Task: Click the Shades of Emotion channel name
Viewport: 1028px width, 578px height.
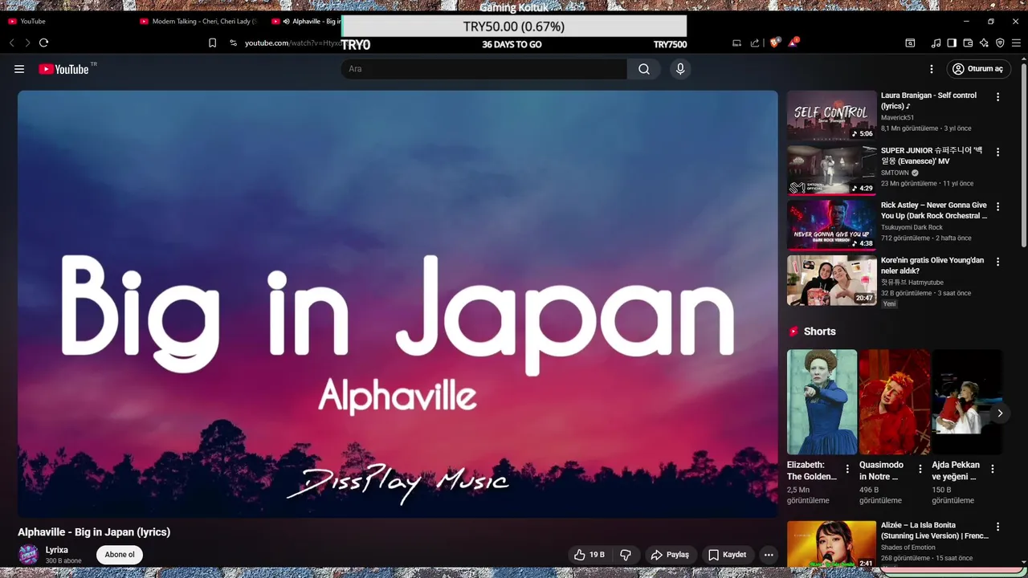Action: click(x=913, y=547)
